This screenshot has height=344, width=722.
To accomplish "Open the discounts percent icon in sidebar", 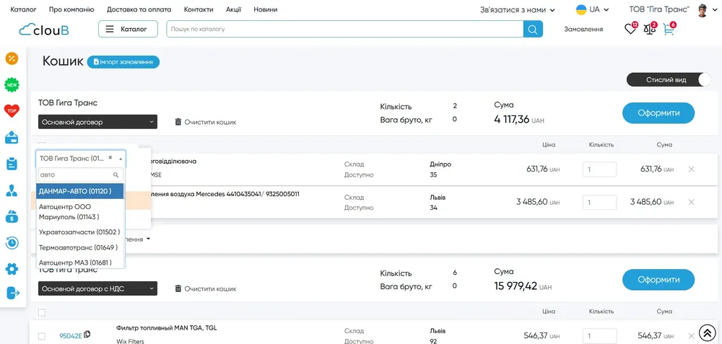I will [x=12, y=58].
